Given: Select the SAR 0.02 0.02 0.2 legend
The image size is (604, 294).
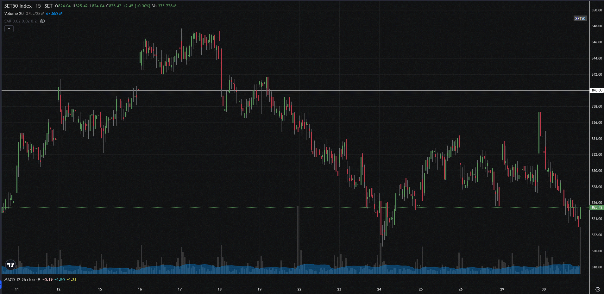Looking at the screenshot, I should click(21, 21).
